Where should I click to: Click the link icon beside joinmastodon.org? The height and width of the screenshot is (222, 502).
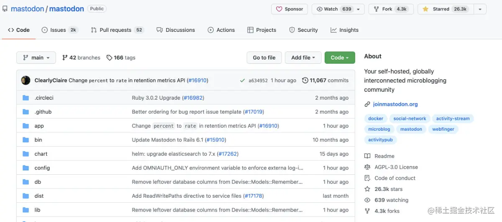[367, 104]
